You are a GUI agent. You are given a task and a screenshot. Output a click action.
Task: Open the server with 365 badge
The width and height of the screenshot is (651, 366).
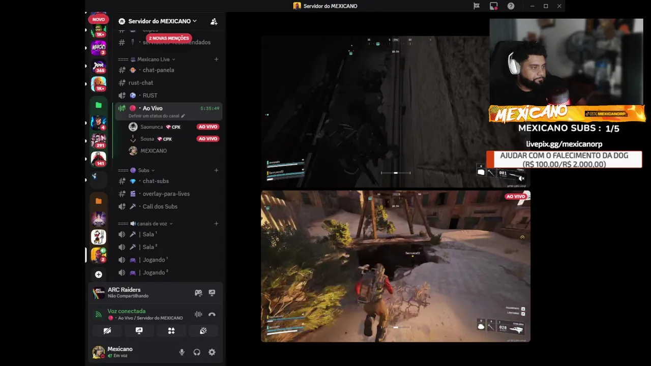click(x=98, y=66)
